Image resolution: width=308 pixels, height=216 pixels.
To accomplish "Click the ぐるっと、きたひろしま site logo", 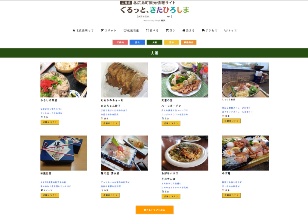I will (x=155, y=10).
